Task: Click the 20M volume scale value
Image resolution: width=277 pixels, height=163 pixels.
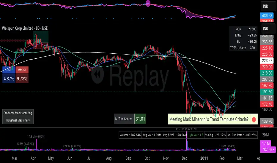Action: tap(265, 135)
